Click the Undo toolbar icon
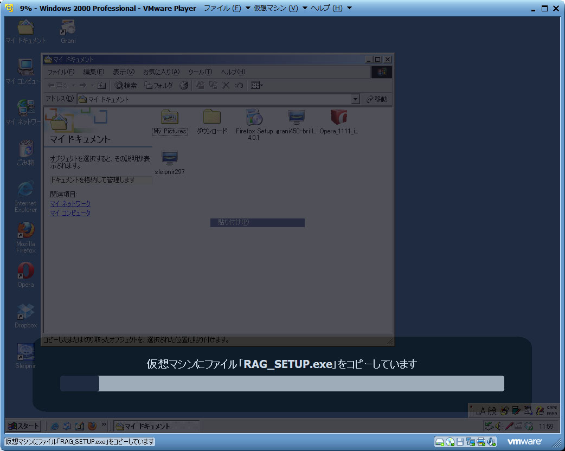This screenshot has height=451, width=565. click(x=239, y=85)
